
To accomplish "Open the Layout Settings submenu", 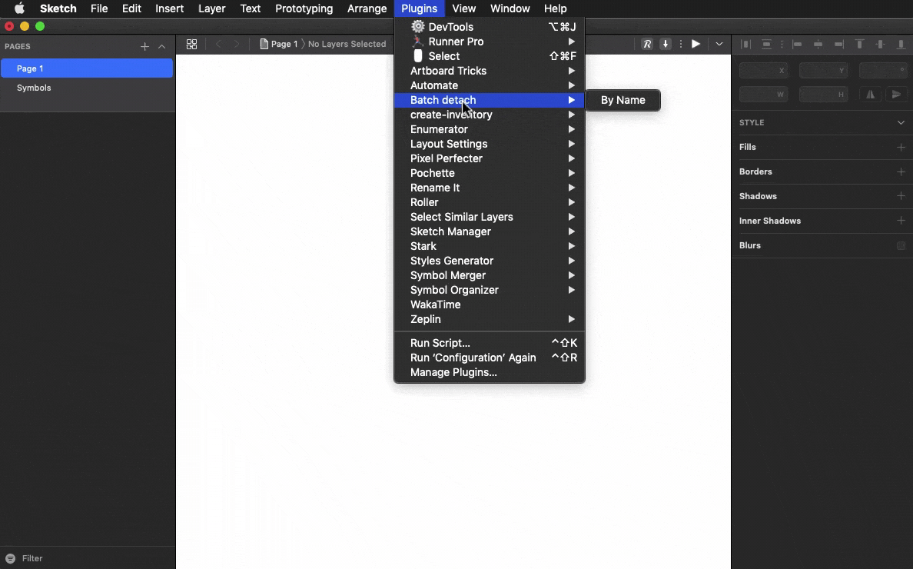I will (x=489, y=144).
